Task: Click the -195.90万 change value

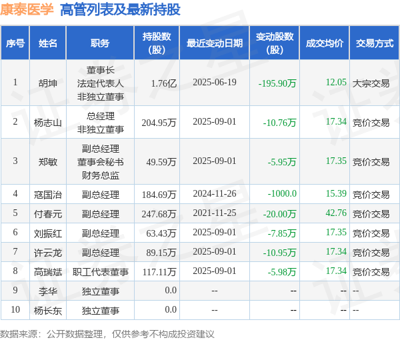Action: point(277,83)
